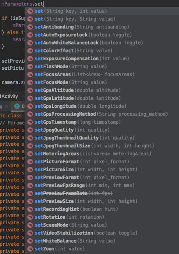Image resolution: width=179 pixels, height=254 pixels.
Task: Click method icon beside setGpsLatitude
Action: pyautogui.click(x=30, y=98)
